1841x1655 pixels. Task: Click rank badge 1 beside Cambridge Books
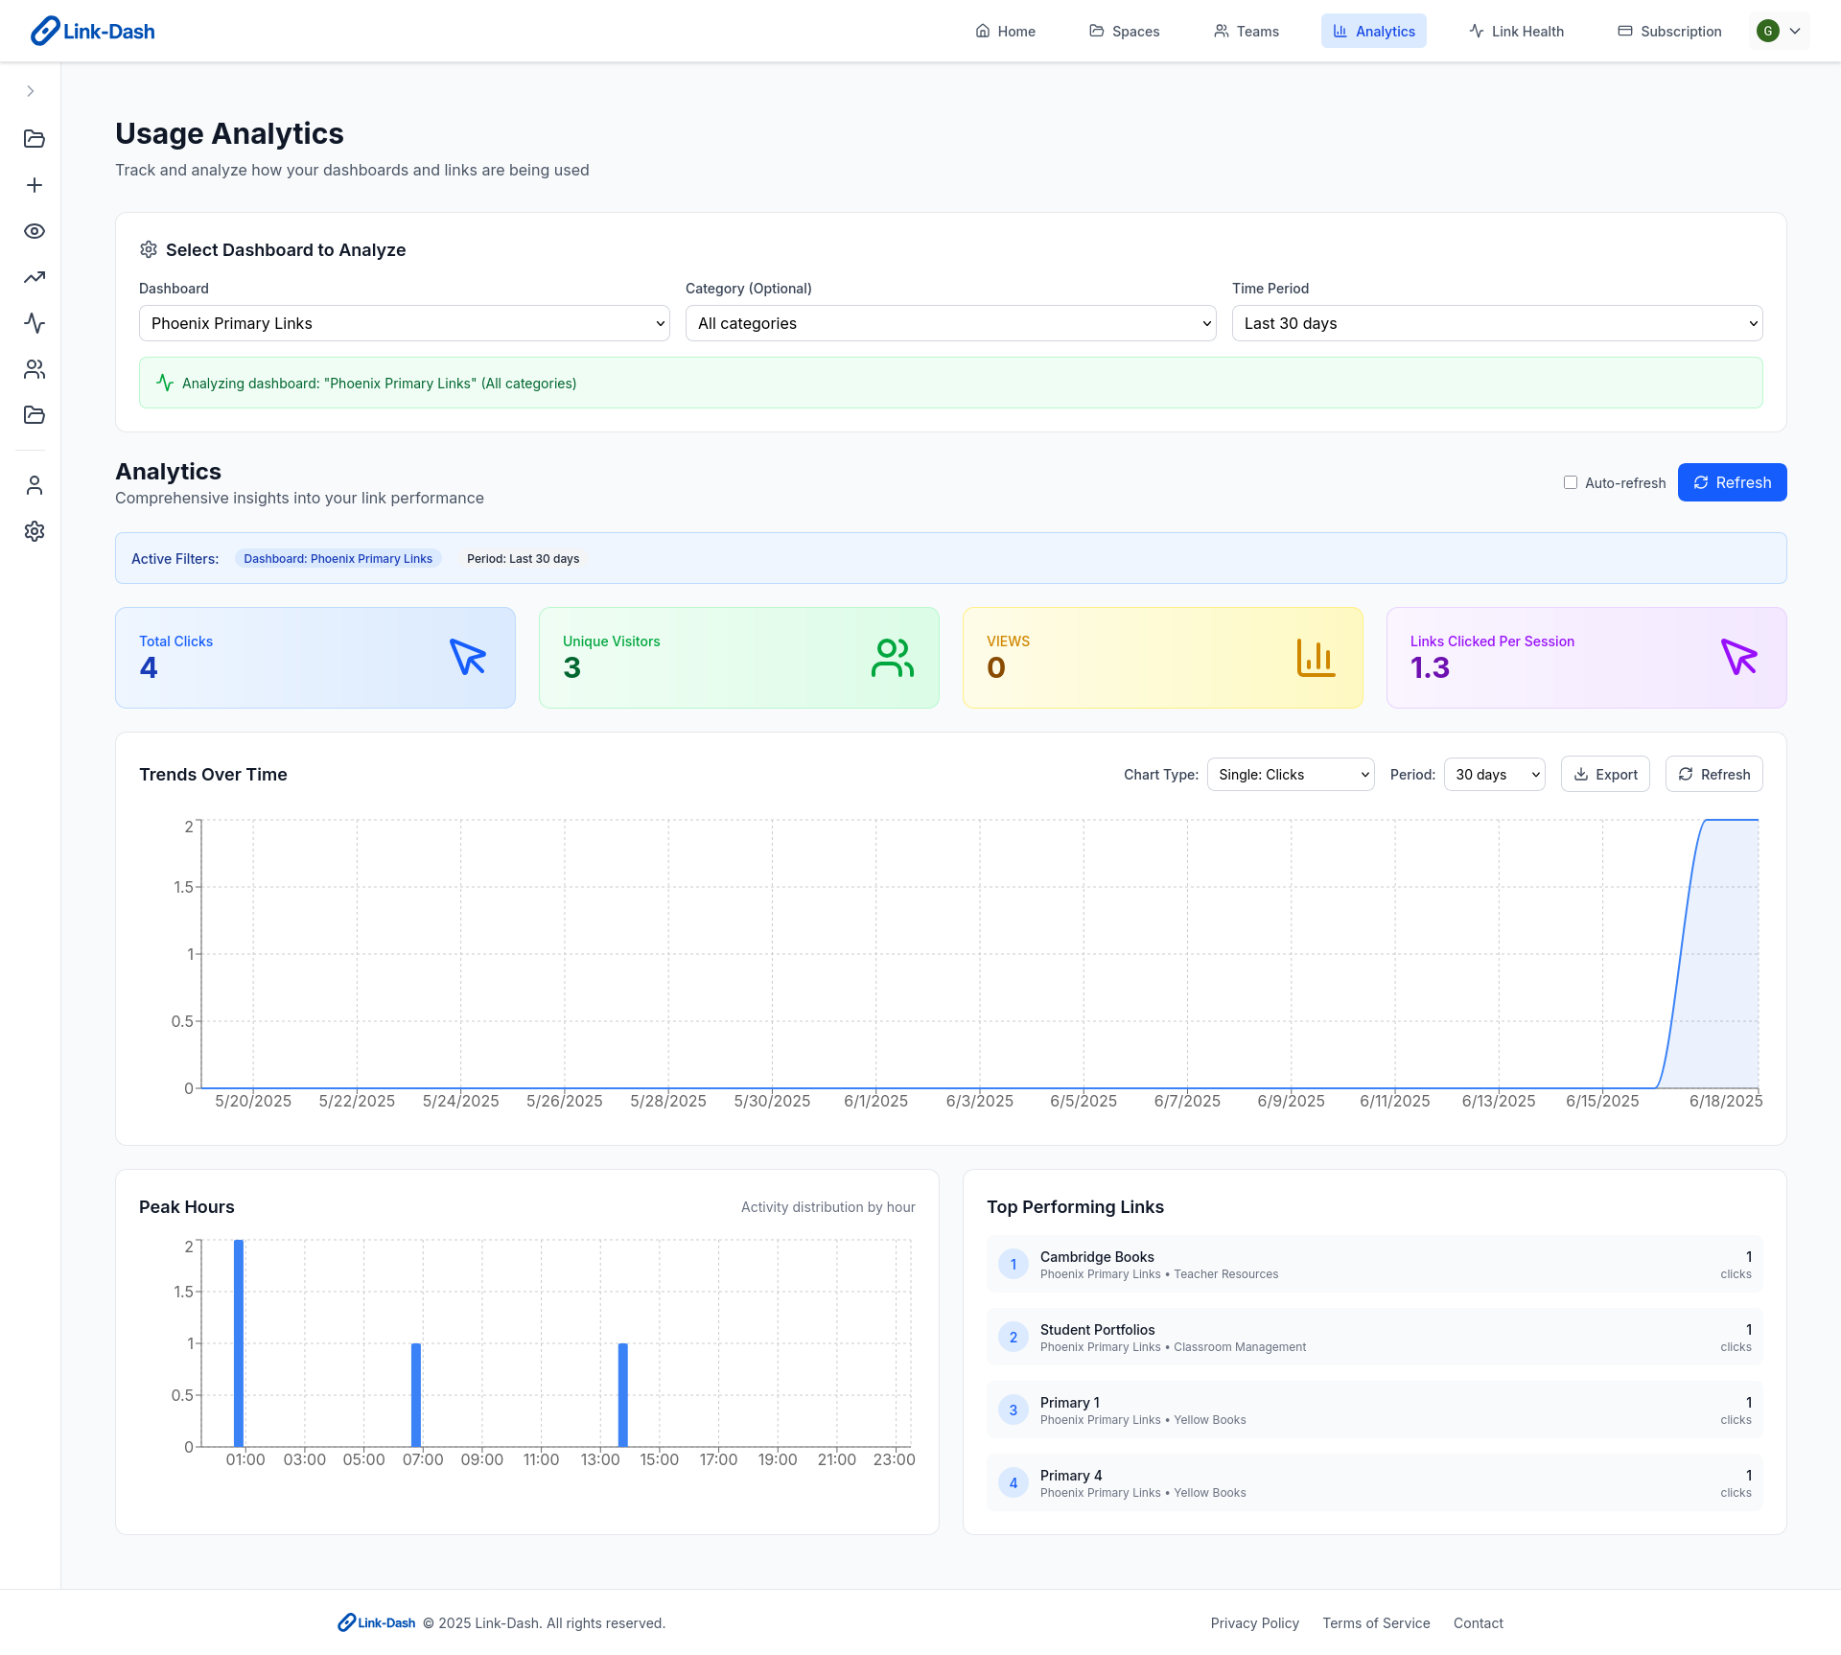[1014, 1264]
